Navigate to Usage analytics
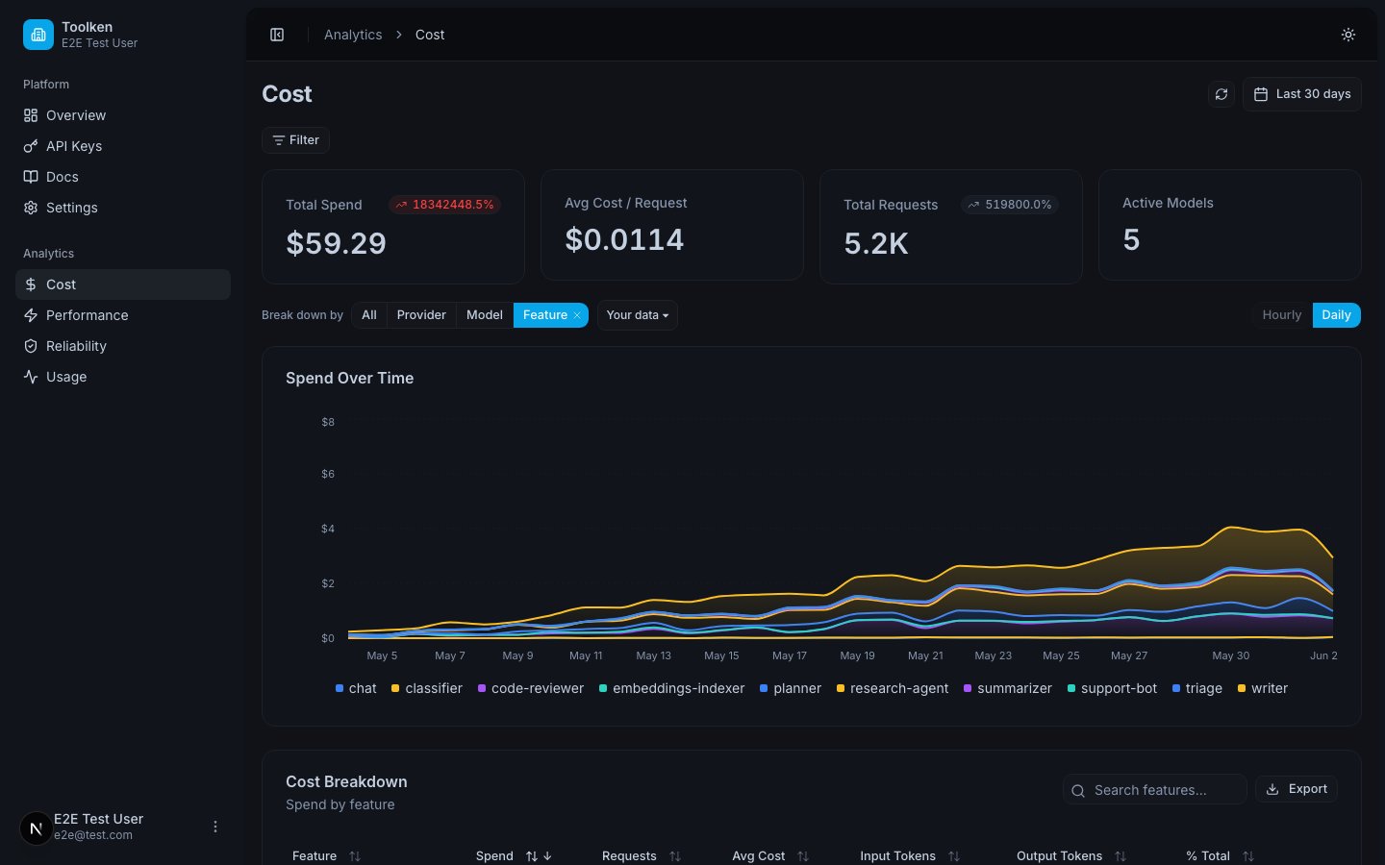1385x865 pixels. [x=123, y=377]
